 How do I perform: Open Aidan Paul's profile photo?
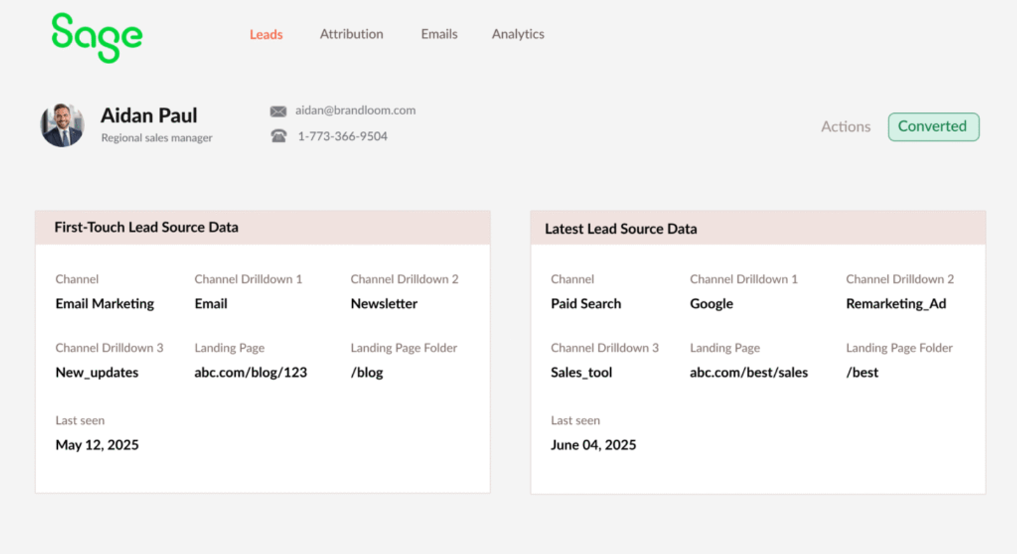pos(62,125)
